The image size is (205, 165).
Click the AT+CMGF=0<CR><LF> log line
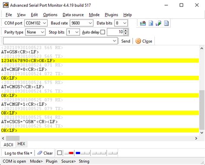point(24,69)
